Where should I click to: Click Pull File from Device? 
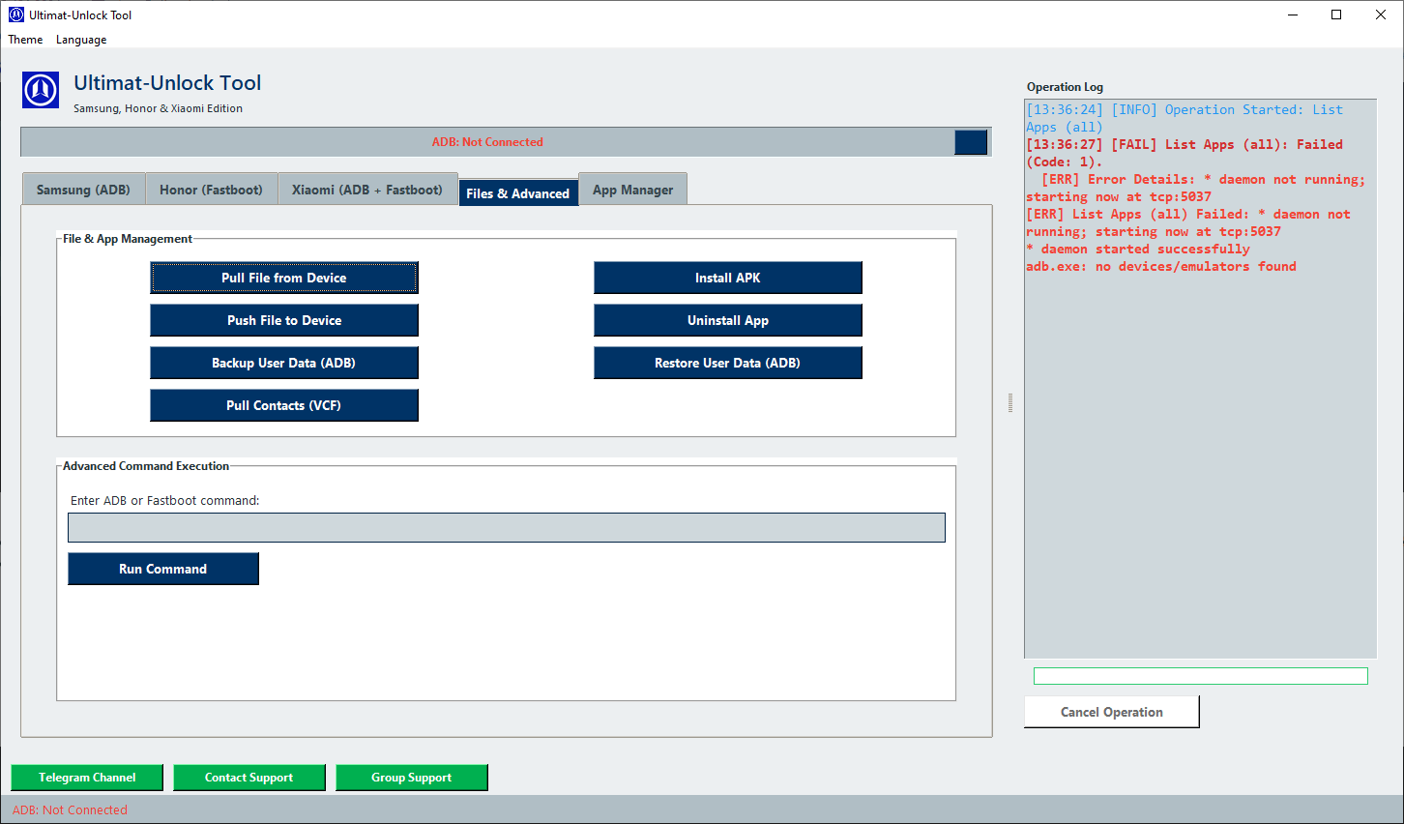283,278
